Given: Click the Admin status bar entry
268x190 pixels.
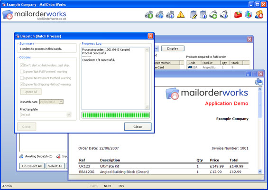Looking at the screenshot, I should pyautogui.click(x=7, y=186).
